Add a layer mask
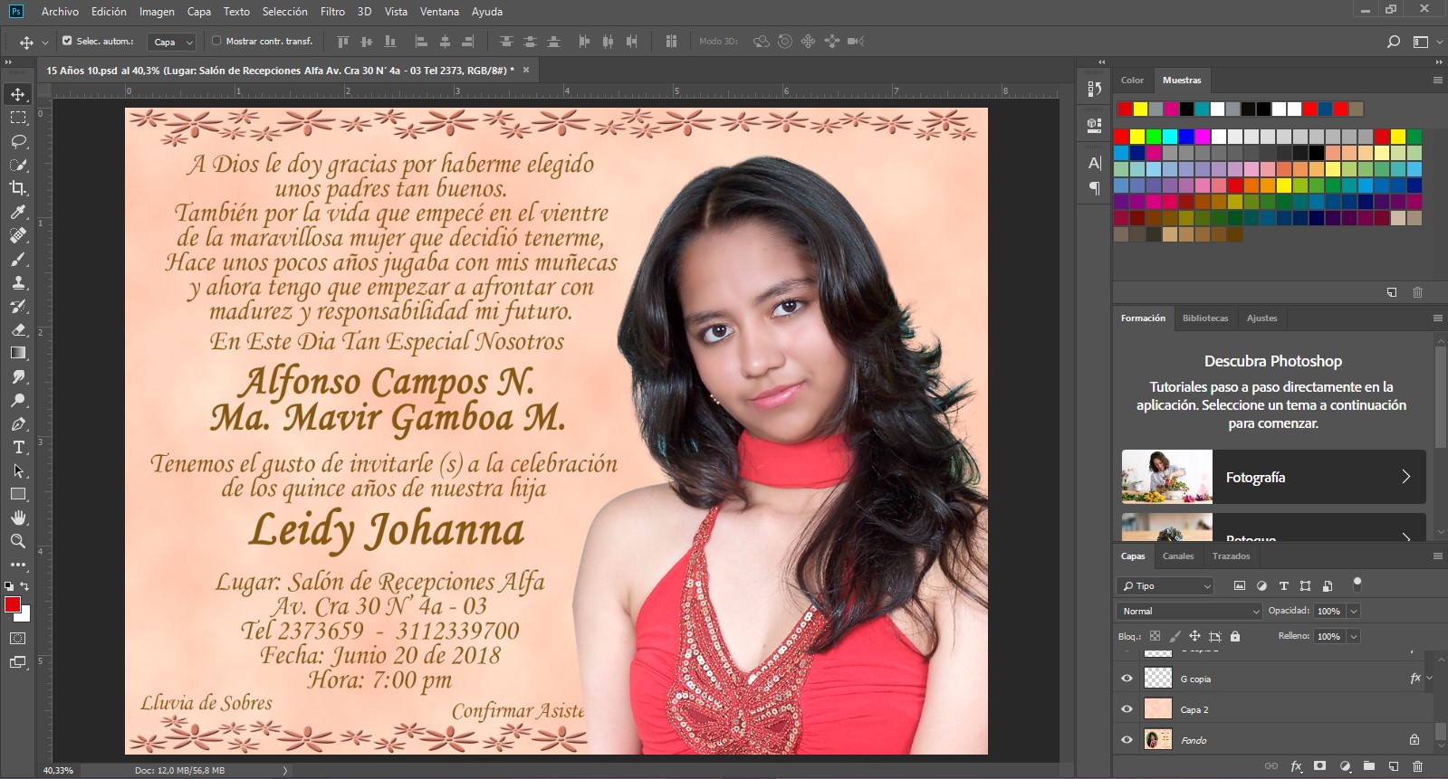Screen dimensions: 1448x779 (x=1320, y=766)
